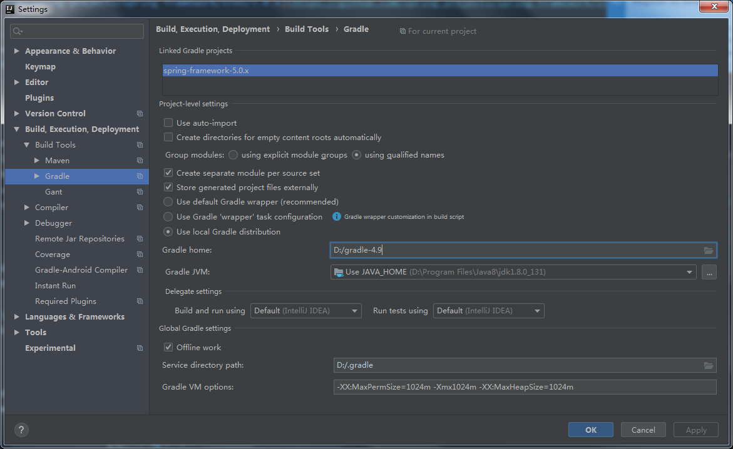This screenshot has width=733, height=449.
Task: Click the project-level icon beside Version Control
Action: pos(140,114)
